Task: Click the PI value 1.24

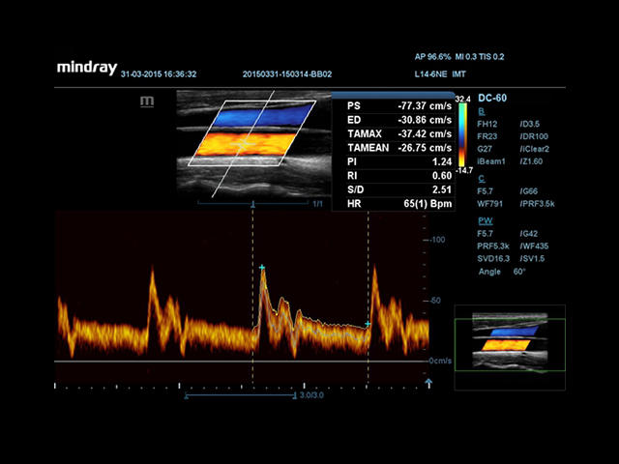Action: click(442, 161)
